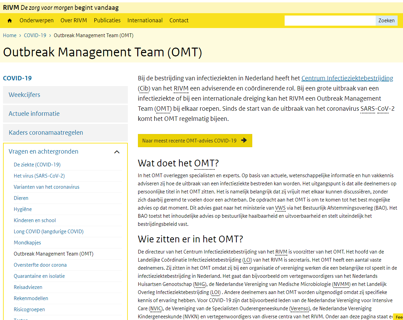The image size is (403, 320).
Task: Open De ziekte (COVID-19) link
Action: click(37, 165)
